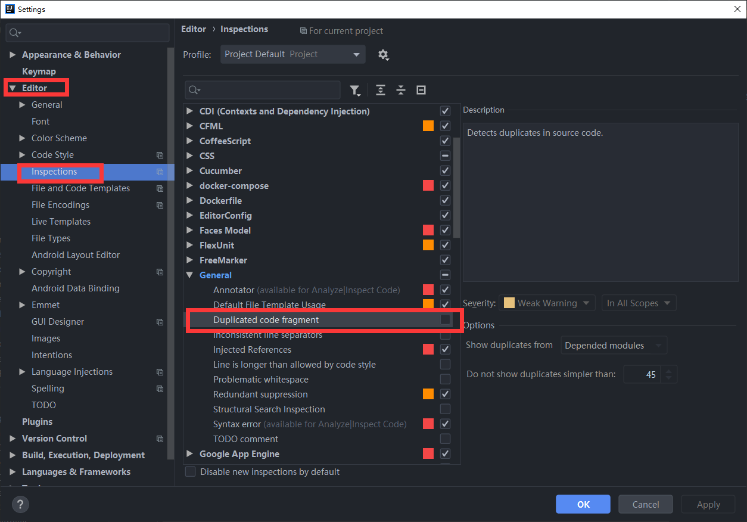
Task: Click the help question mark icon
Action: click(20, 504)
